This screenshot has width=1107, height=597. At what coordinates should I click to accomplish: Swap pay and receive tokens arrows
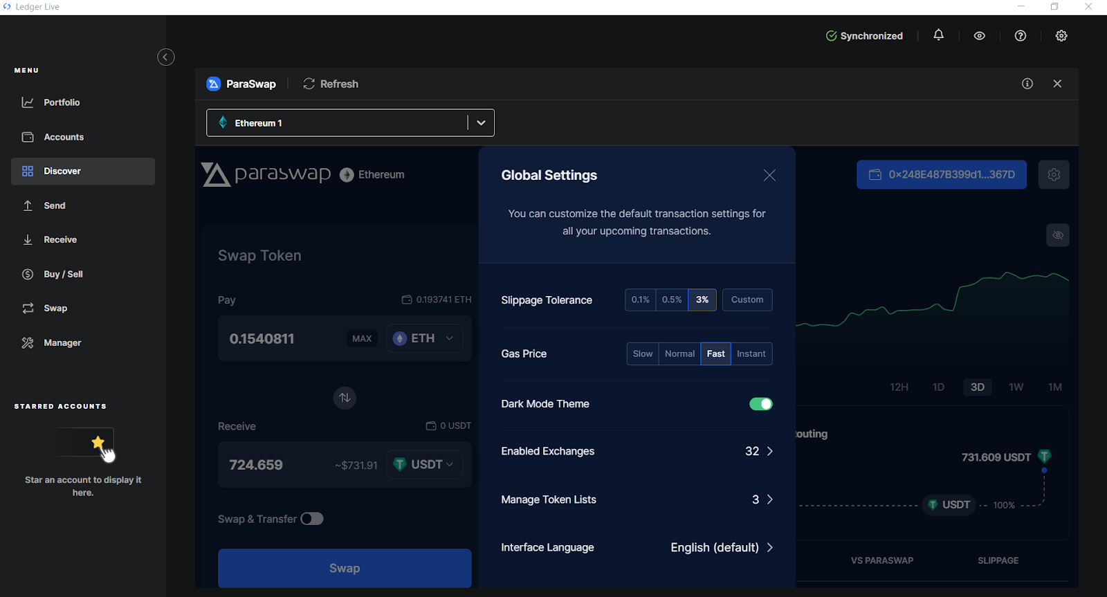[x=345, y=398]
